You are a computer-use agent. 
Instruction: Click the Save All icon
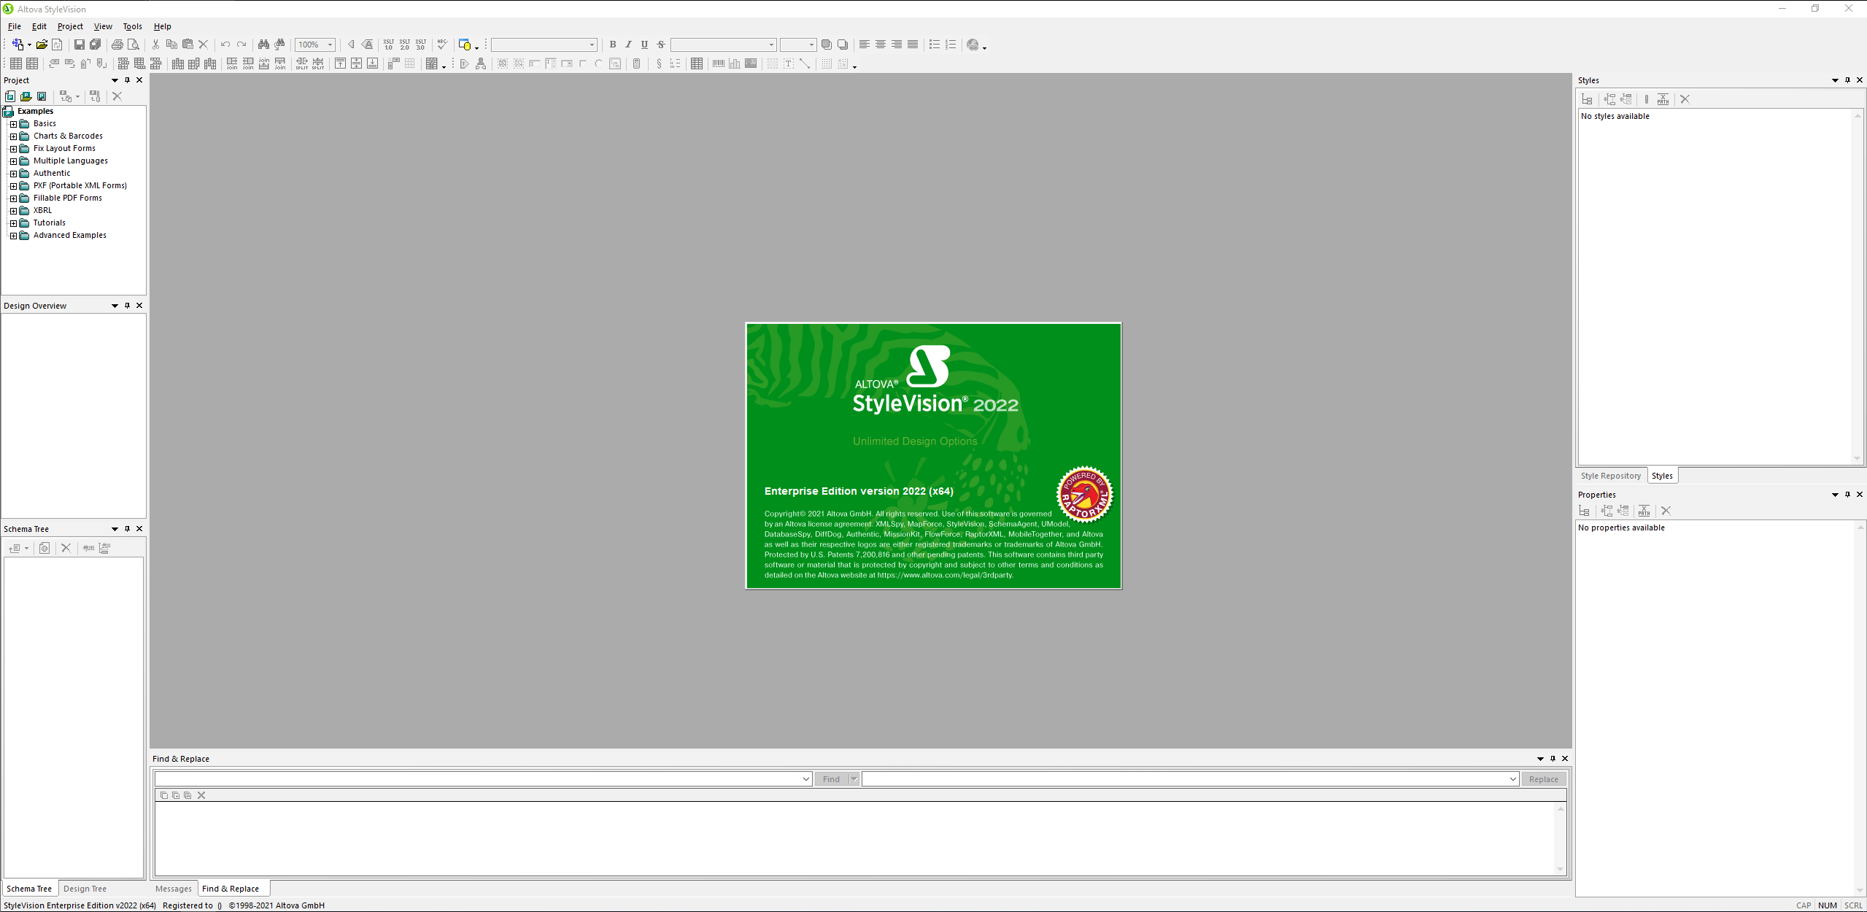coord(95,45)
